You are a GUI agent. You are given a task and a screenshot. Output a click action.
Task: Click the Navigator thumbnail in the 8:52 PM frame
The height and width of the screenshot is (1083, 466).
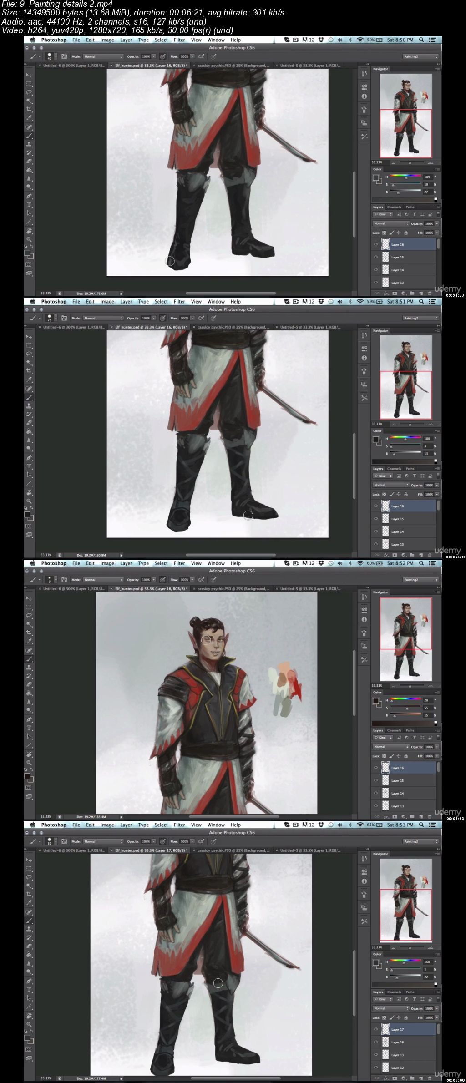coord(406,639)
